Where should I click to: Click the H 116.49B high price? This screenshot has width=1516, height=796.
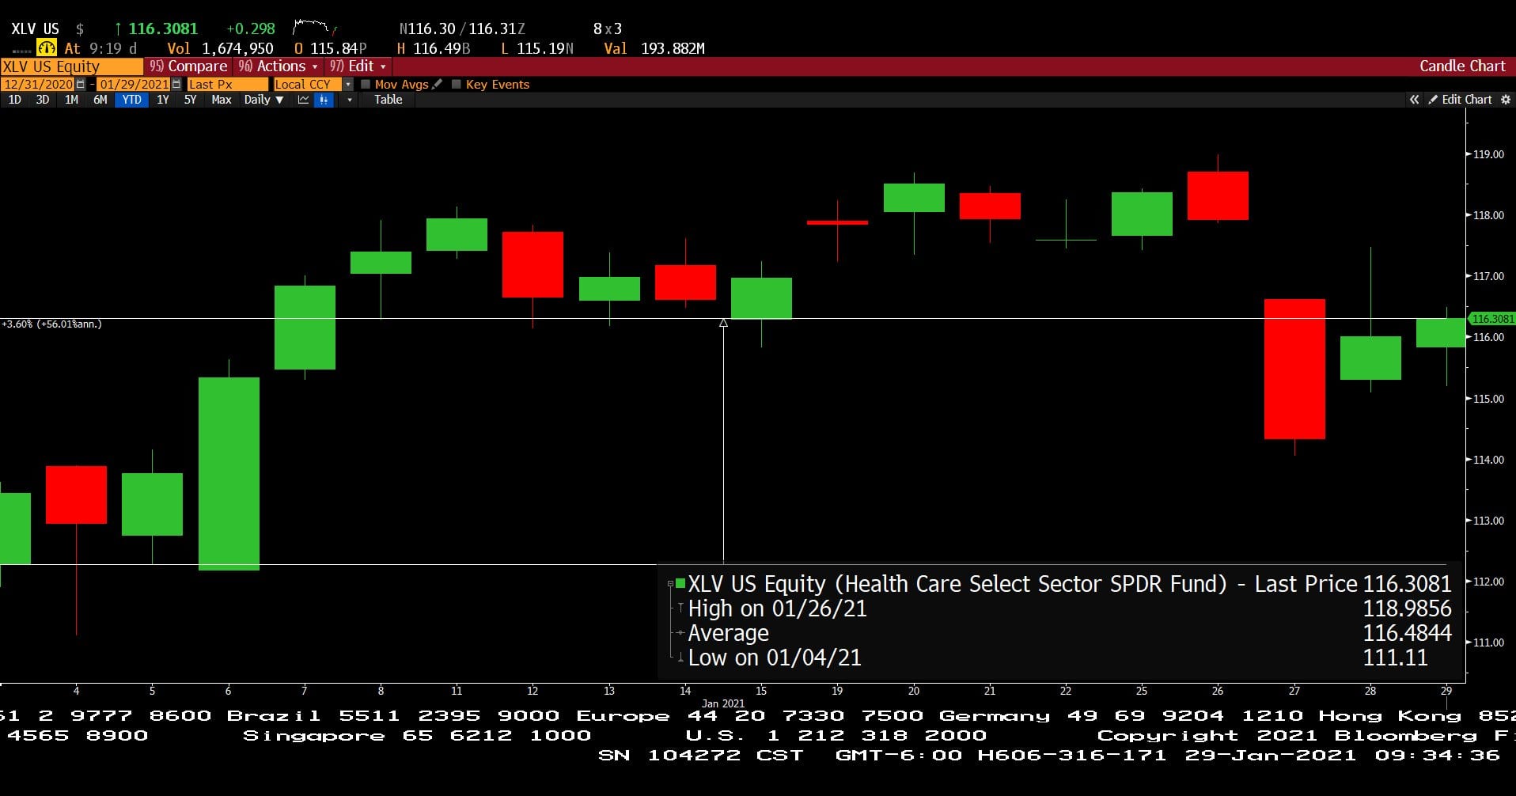[x=434, y=48]
